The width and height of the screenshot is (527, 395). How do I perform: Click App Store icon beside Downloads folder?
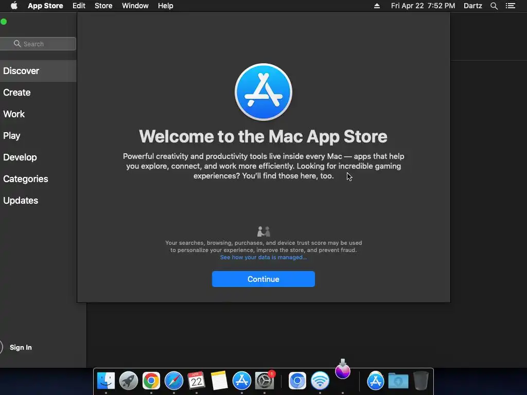375,381
